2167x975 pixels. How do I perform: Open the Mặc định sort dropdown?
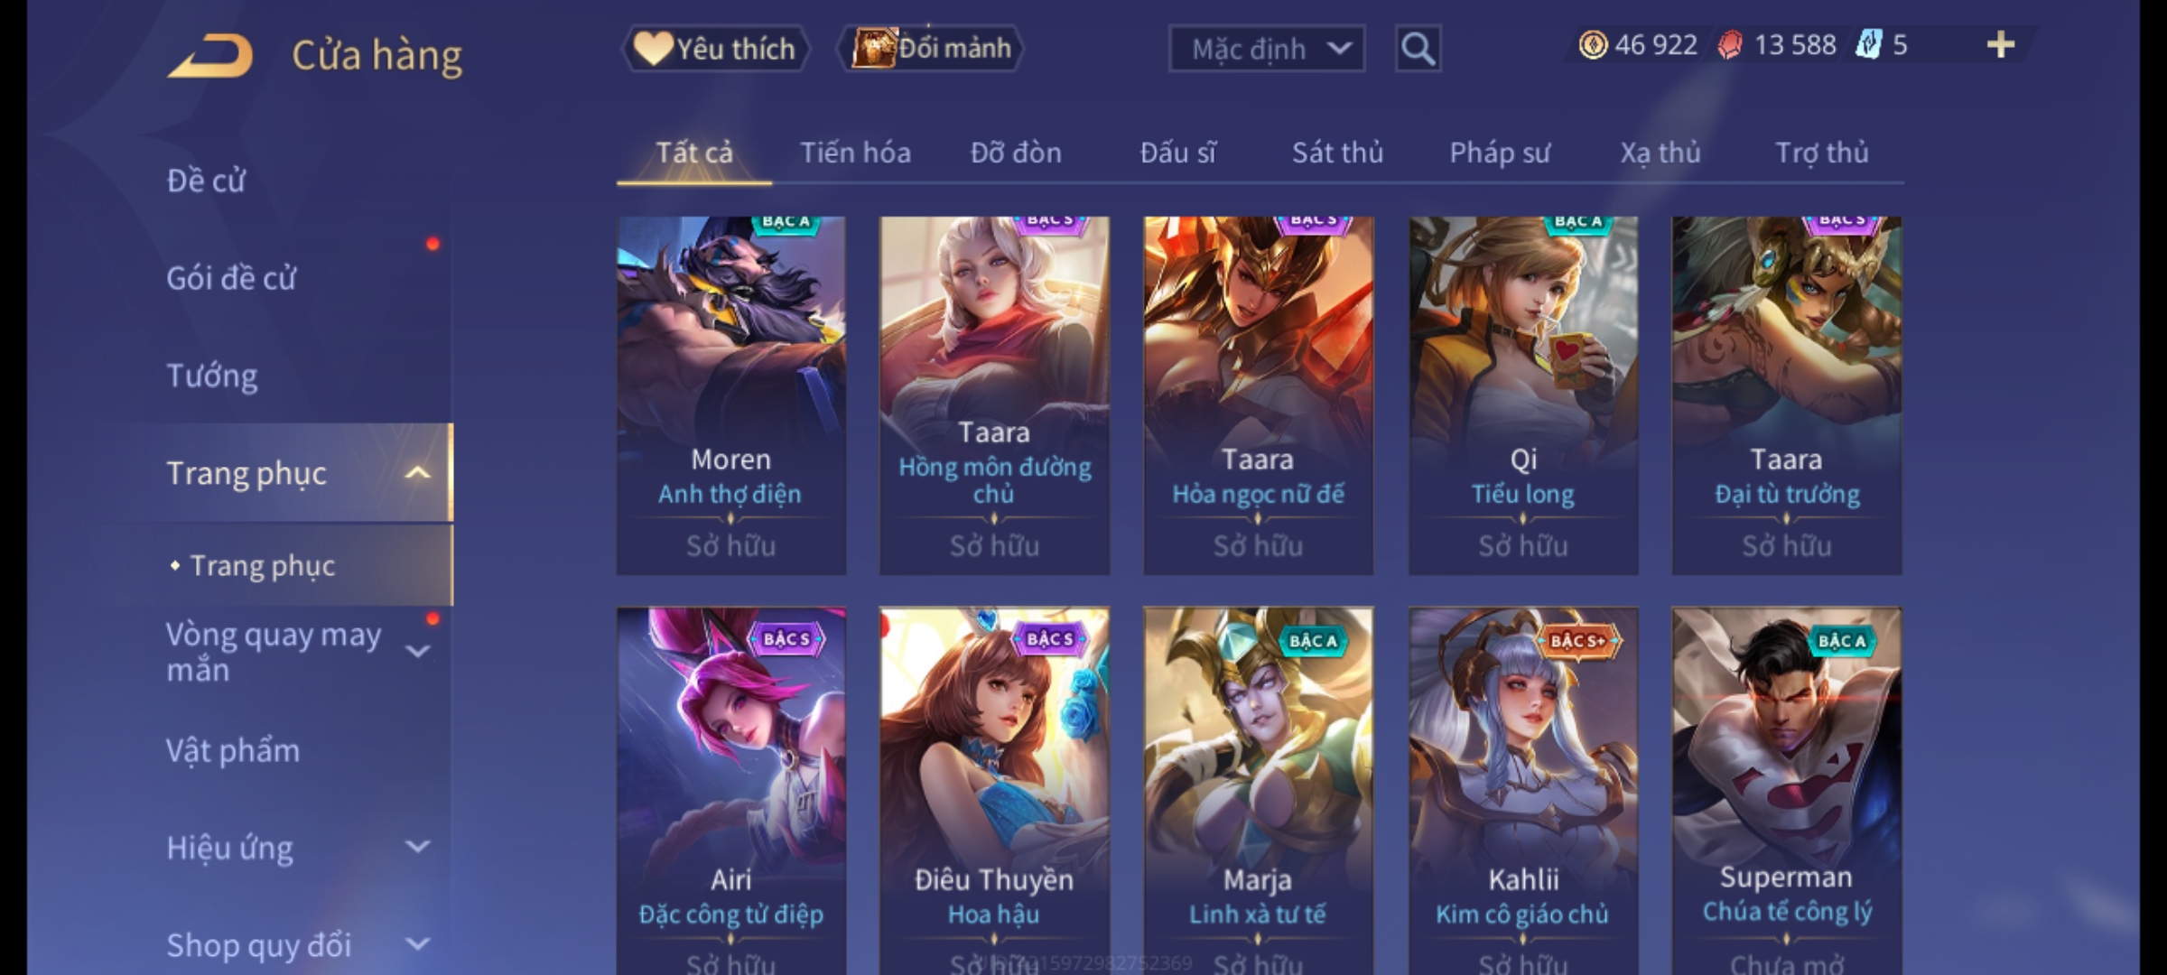coord(1267,49)
